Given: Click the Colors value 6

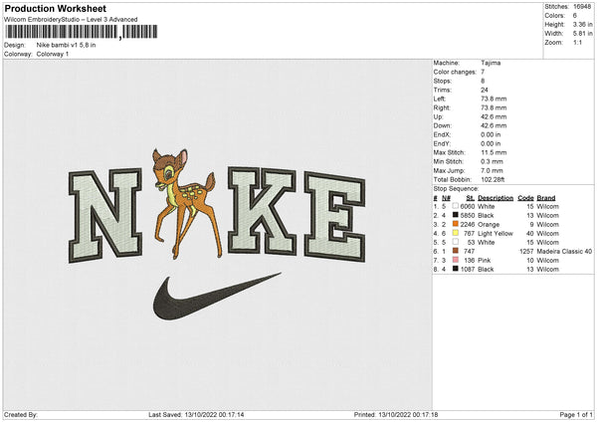Looking at the screenshot, I should [574, 16].
